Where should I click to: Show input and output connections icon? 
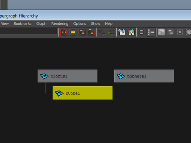click(x=111, y=32)
